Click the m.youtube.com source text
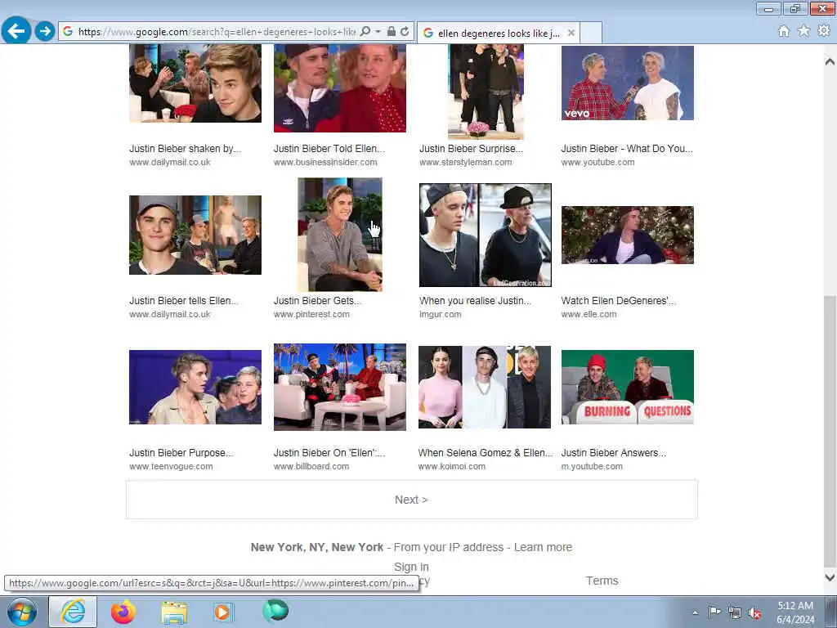 tap(592, 467)
